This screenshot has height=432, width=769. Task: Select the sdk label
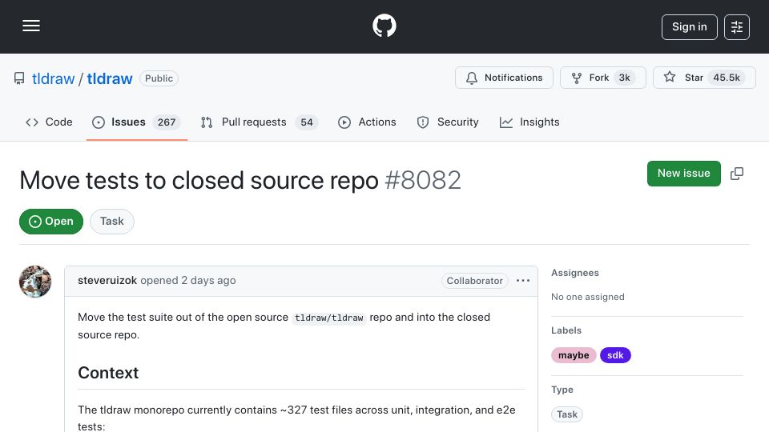point(615,355)
